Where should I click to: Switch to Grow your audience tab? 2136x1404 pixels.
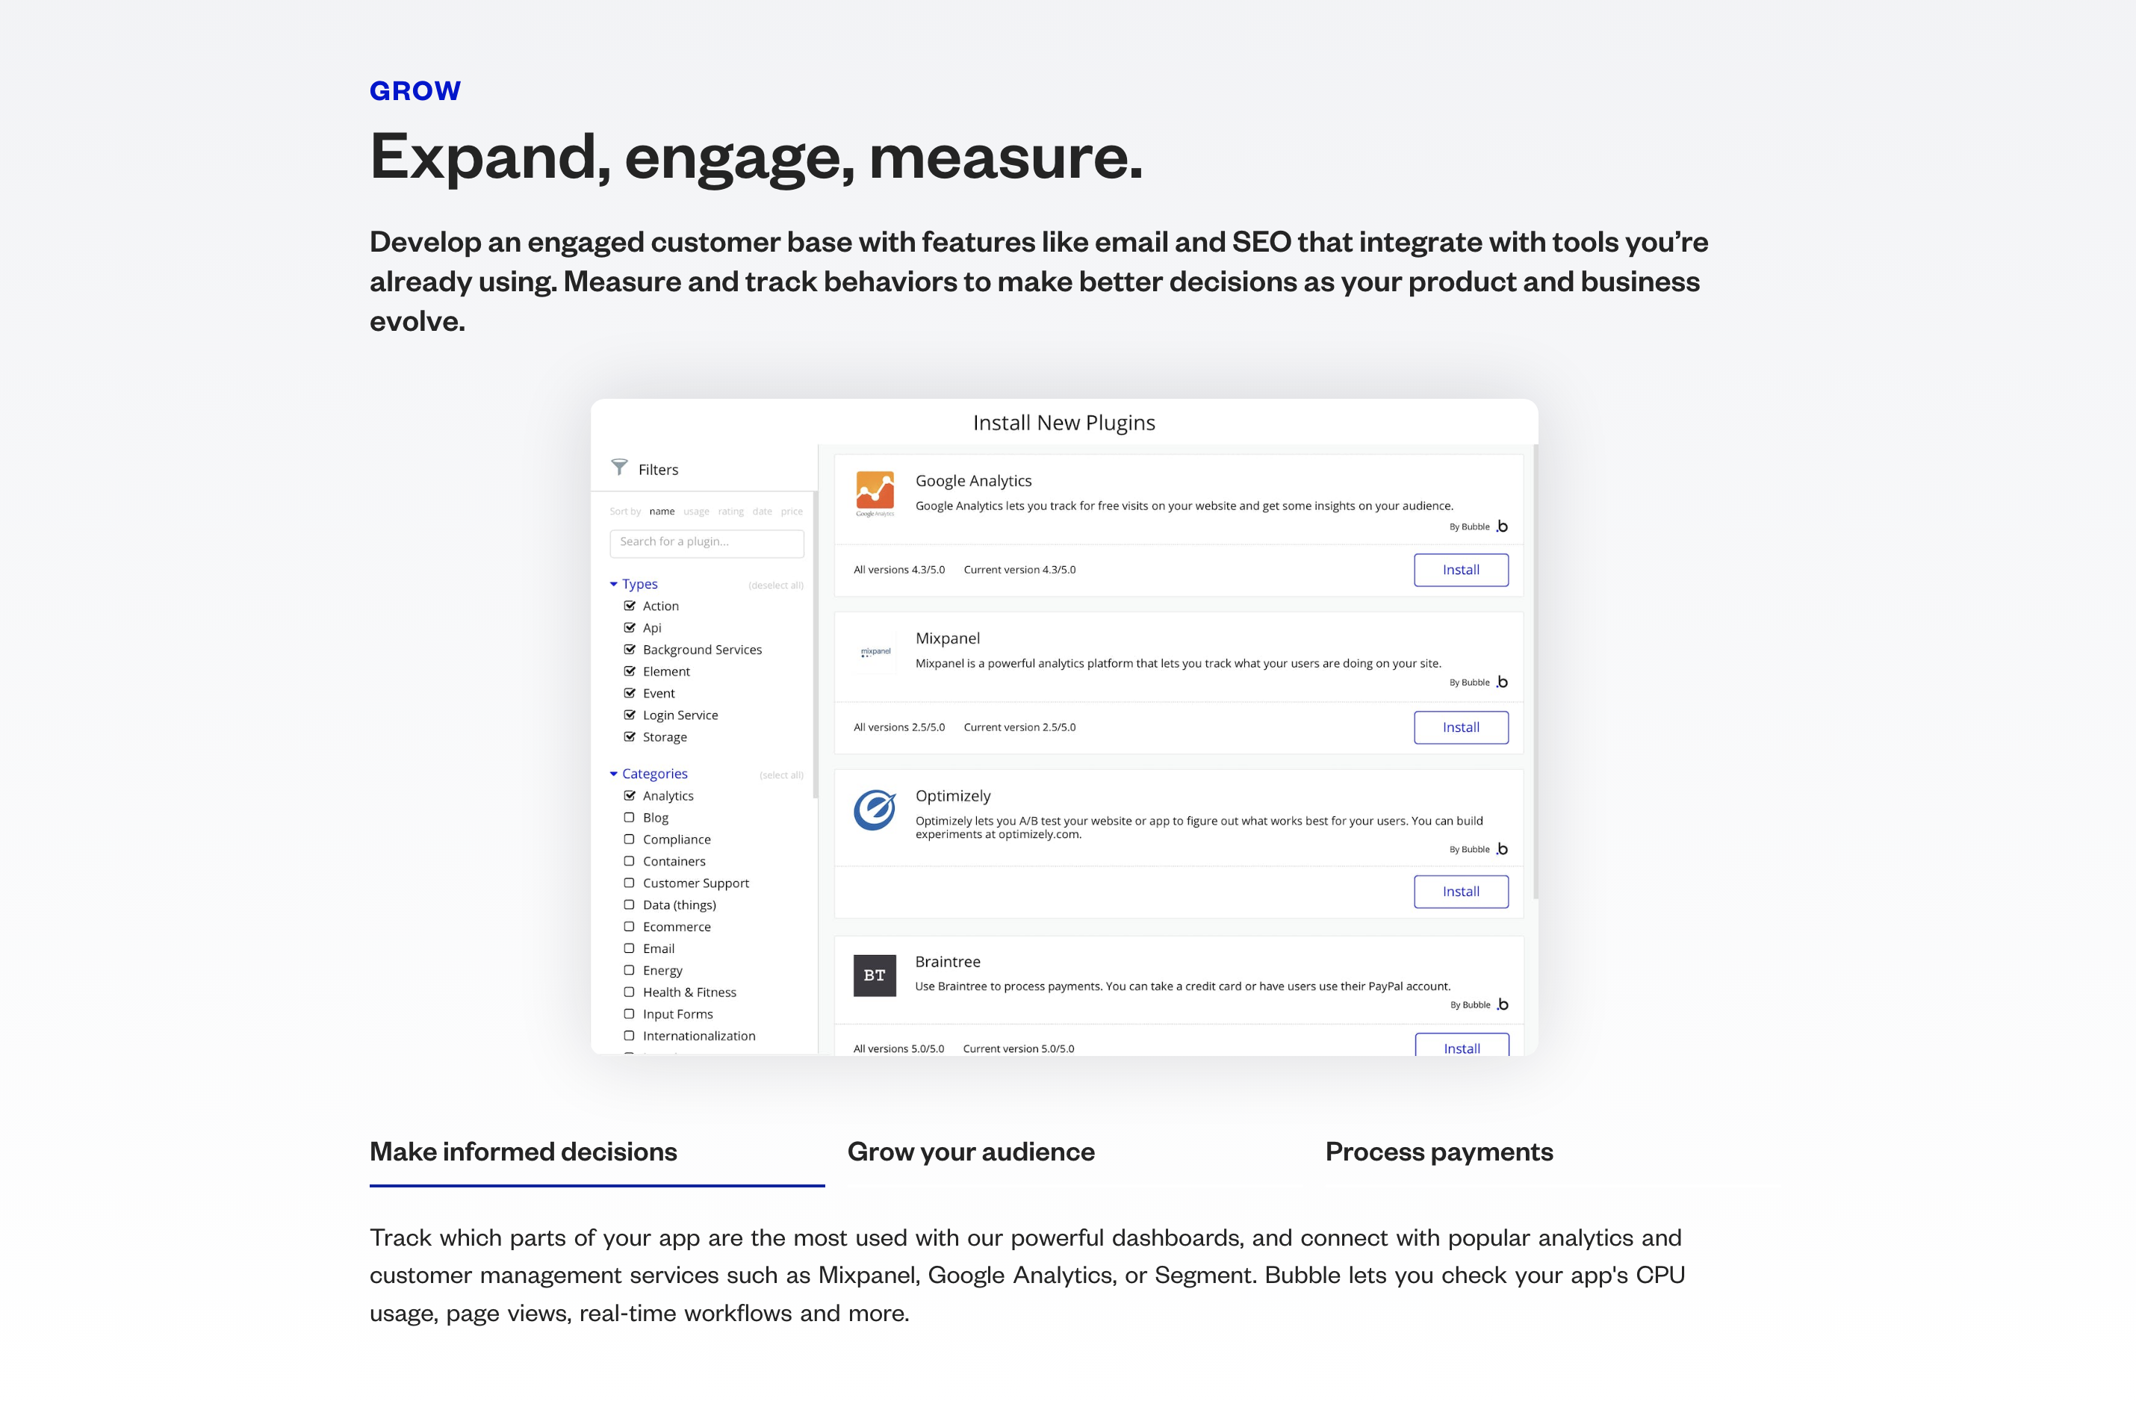pyautogui.click(x=970, y=1150)
